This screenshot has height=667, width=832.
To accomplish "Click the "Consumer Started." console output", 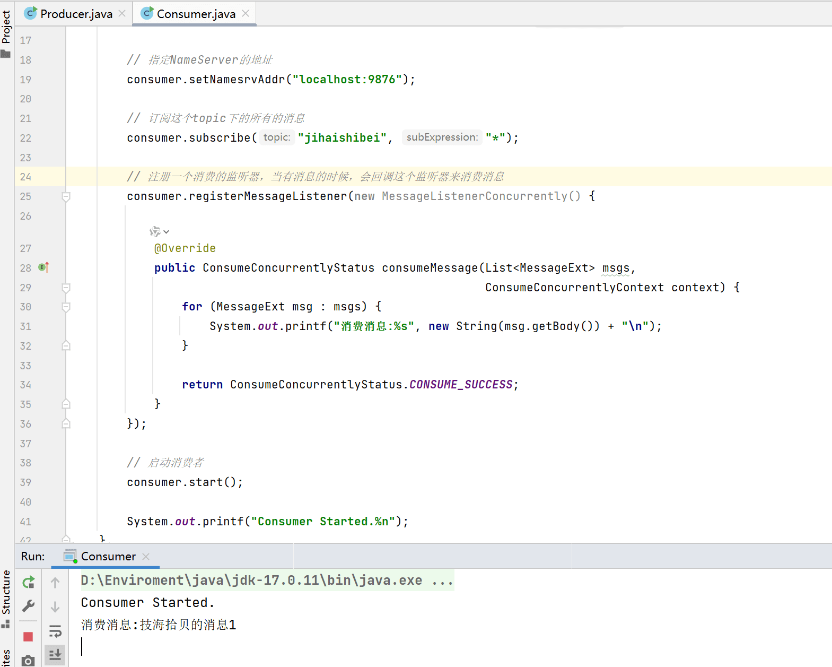I will pos(147,602).
